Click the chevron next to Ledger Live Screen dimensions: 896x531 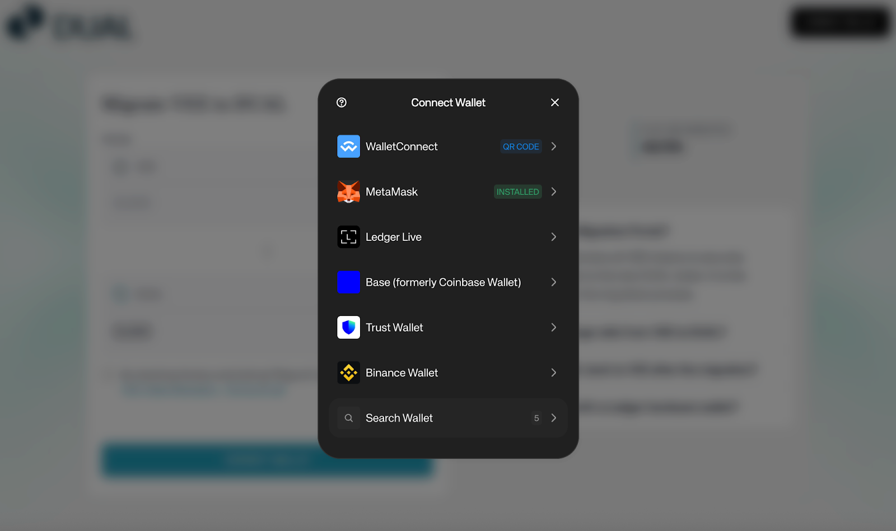click(x=553, y=237)
